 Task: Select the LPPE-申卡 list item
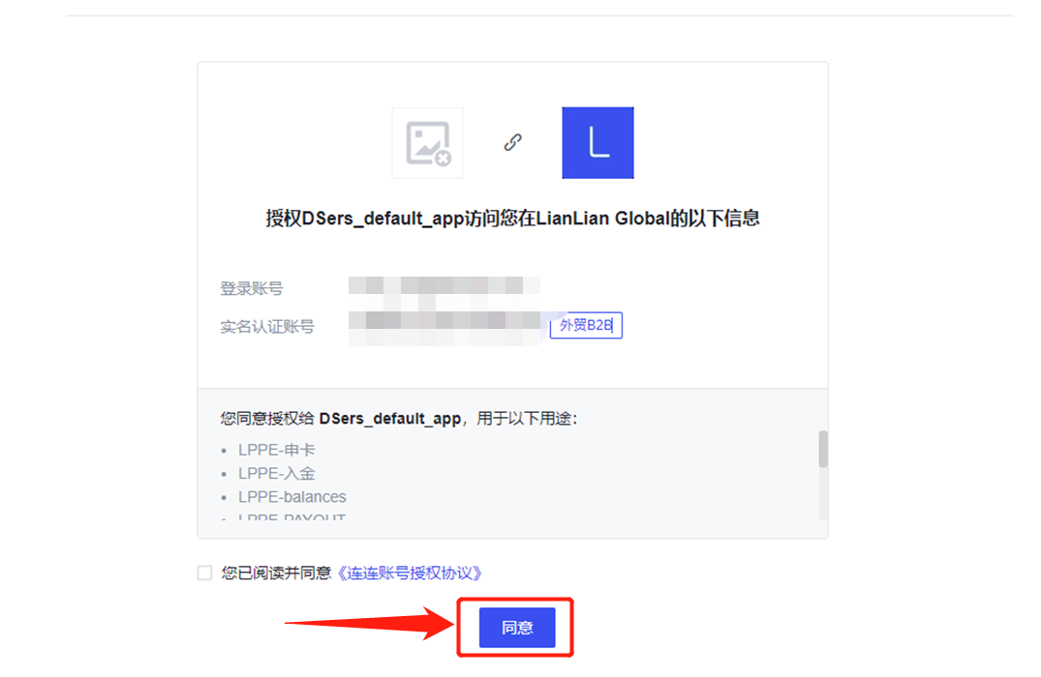pos(277,450)
